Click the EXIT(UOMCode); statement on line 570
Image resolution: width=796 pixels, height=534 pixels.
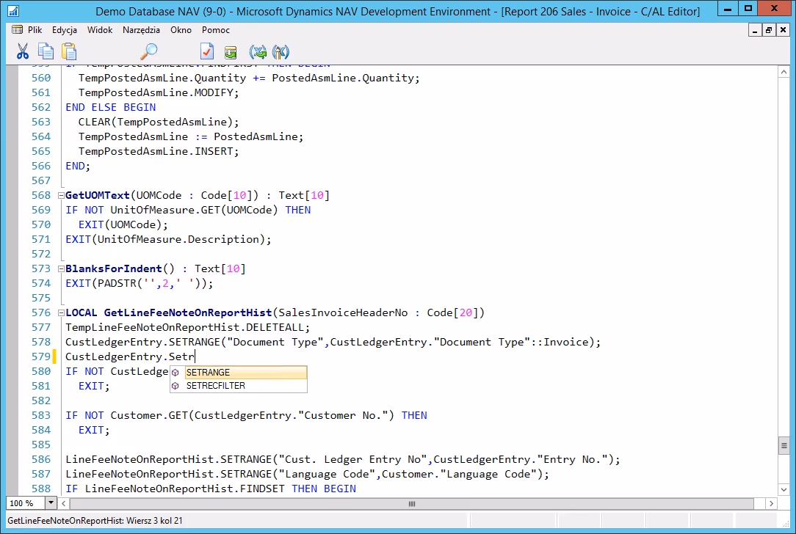pyautogui.click(x=123, y=224)
